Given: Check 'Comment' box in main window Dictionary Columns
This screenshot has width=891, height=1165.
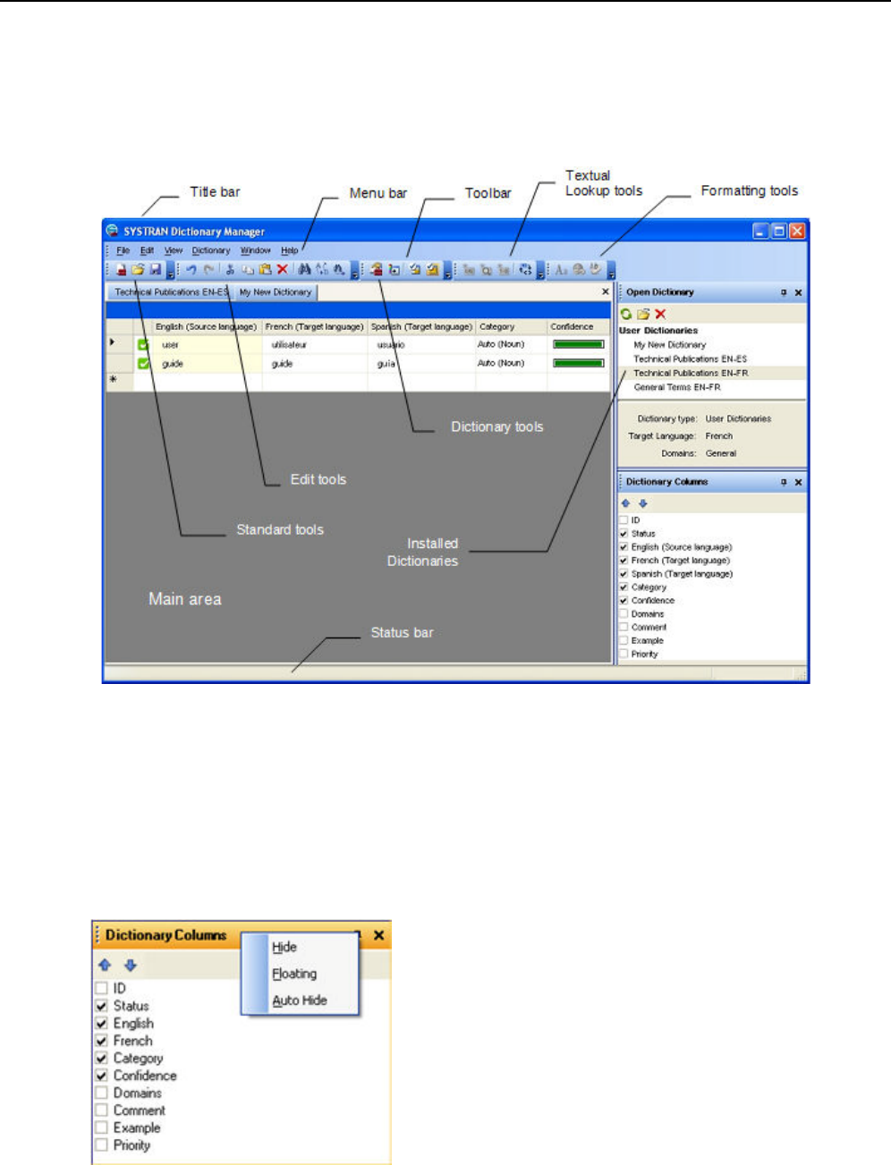Looking at the screenshot, I should click(x=624, y=628).
